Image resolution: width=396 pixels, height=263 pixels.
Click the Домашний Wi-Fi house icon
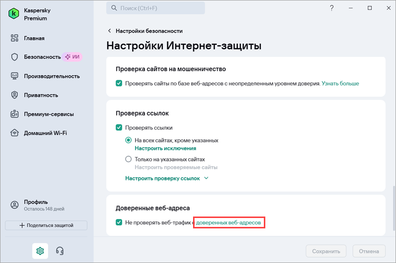(14, 133)
